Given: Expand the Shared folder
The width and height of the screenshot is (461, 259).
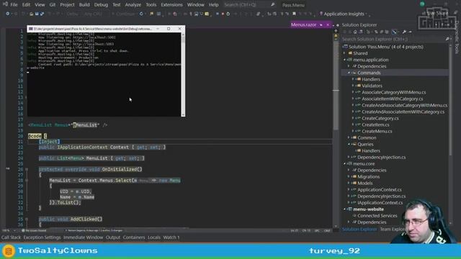Looking at the screenshot, I should tap(344, 53).
